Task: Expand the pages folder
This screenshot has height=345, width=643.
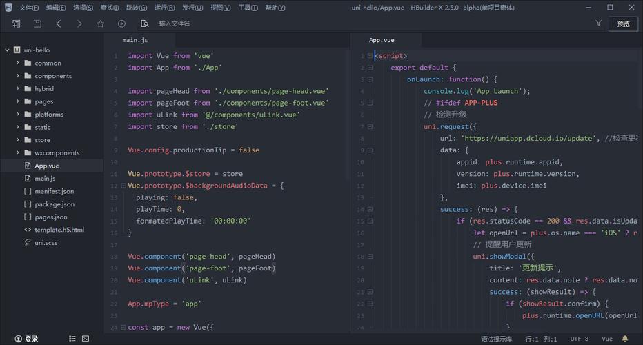Action: [x=17, y=101]
